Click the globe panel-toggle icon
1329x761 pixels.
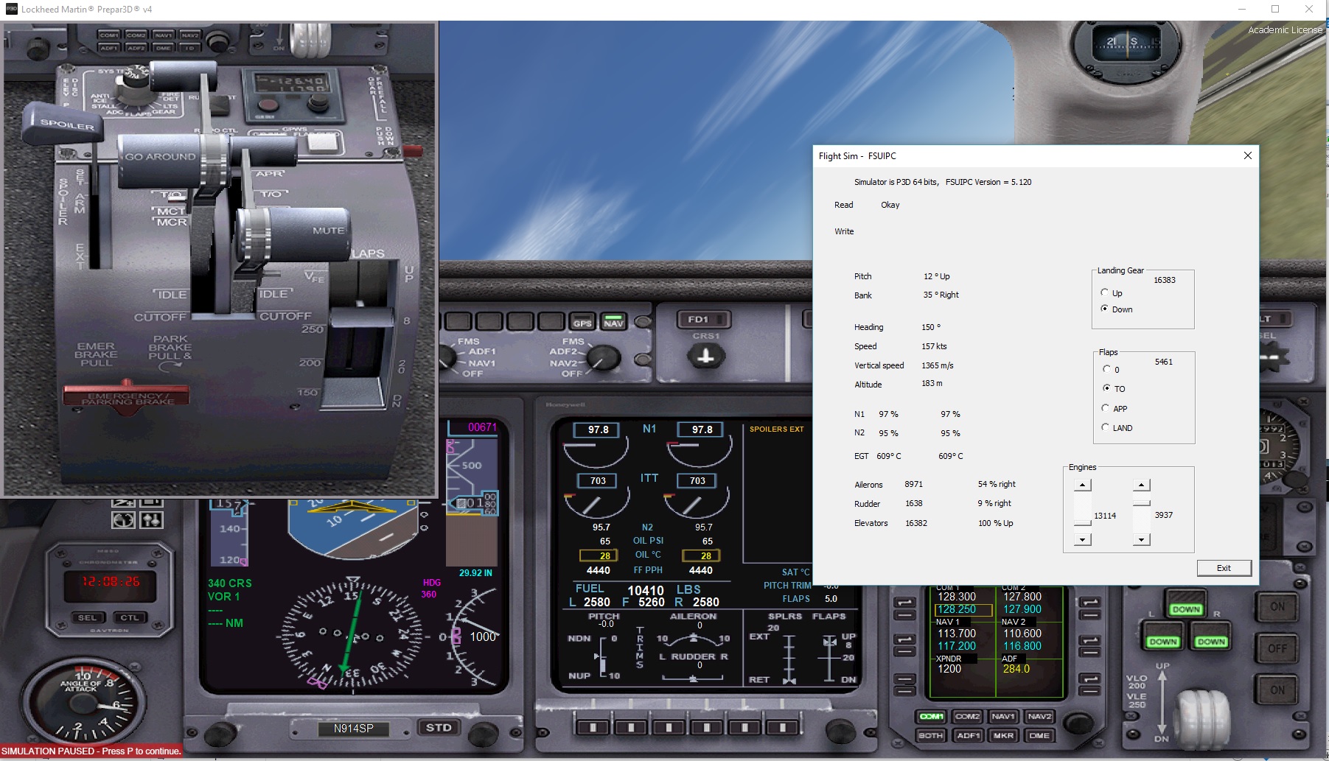coord(123,520)
